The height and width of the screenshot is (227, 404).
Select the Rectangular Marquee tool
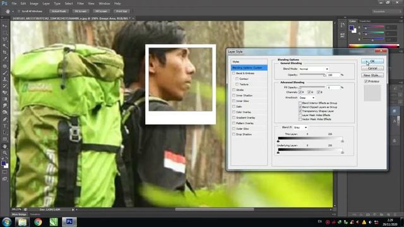pos(5,33)
